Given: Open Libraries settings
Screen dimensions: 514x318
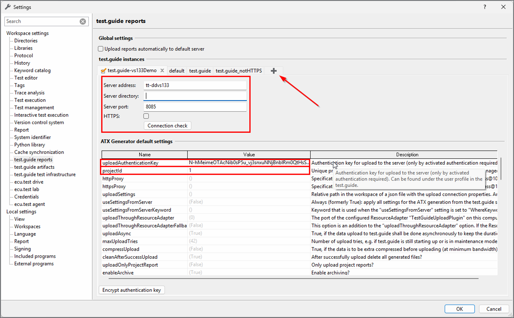Looking at the screenshot, I should tap(23, 48).
